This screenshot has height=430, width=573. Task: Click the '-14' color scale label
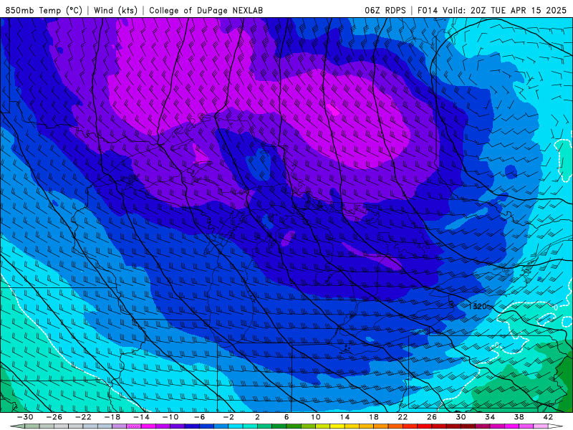pyautogui.click(x=141, y=417)
